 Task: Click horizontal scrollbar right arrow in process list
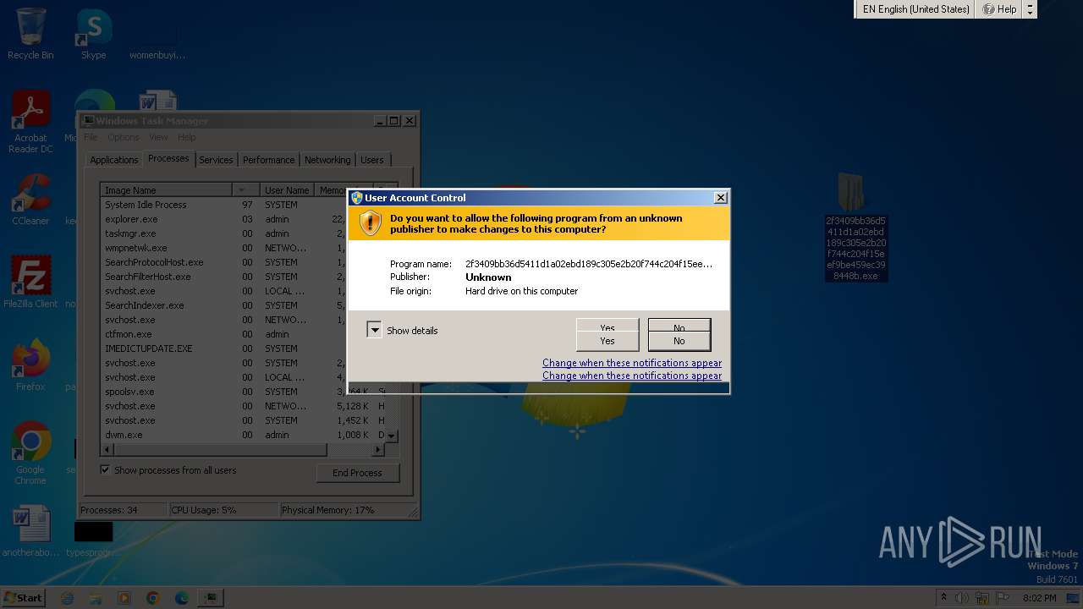378,450
